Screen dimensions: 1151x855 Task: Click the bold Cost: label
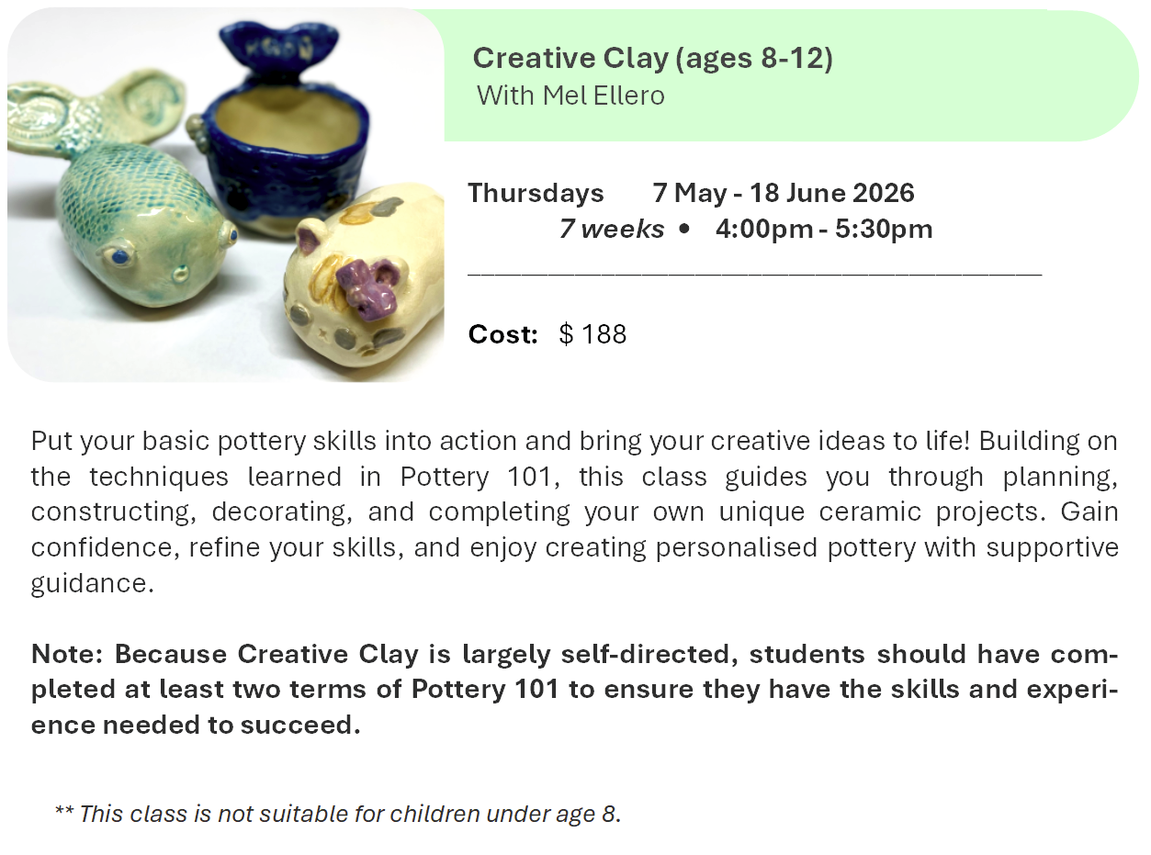click(x=502, y=334)
